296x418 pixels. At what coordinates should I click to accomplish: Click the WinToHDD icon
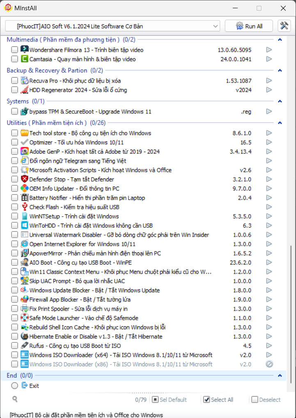[x=25, y=226]
